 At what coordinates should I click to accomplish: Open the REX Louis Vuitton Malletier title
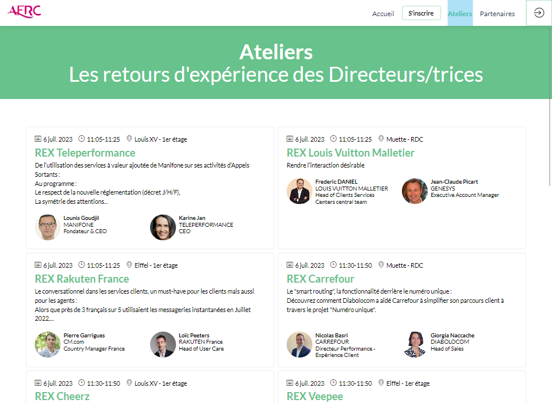click(350, 153)
